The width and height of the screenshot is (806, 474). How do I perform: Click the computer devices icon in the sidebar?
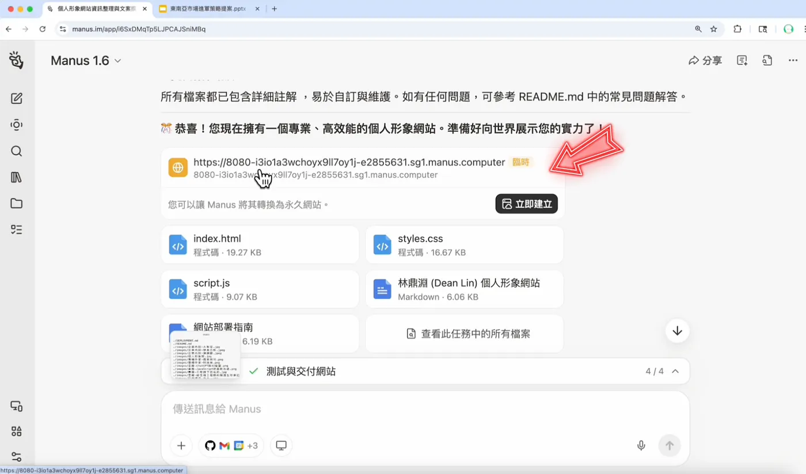click(x=17, y=406)
